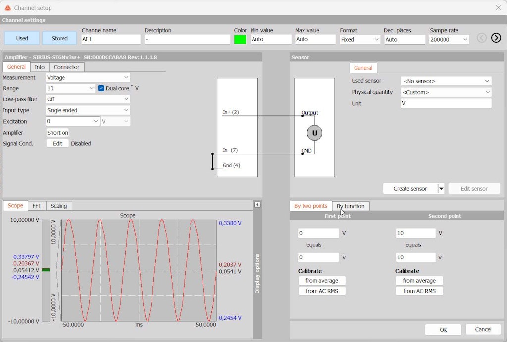Open the vertical Display options bar

tap(257, 274)
